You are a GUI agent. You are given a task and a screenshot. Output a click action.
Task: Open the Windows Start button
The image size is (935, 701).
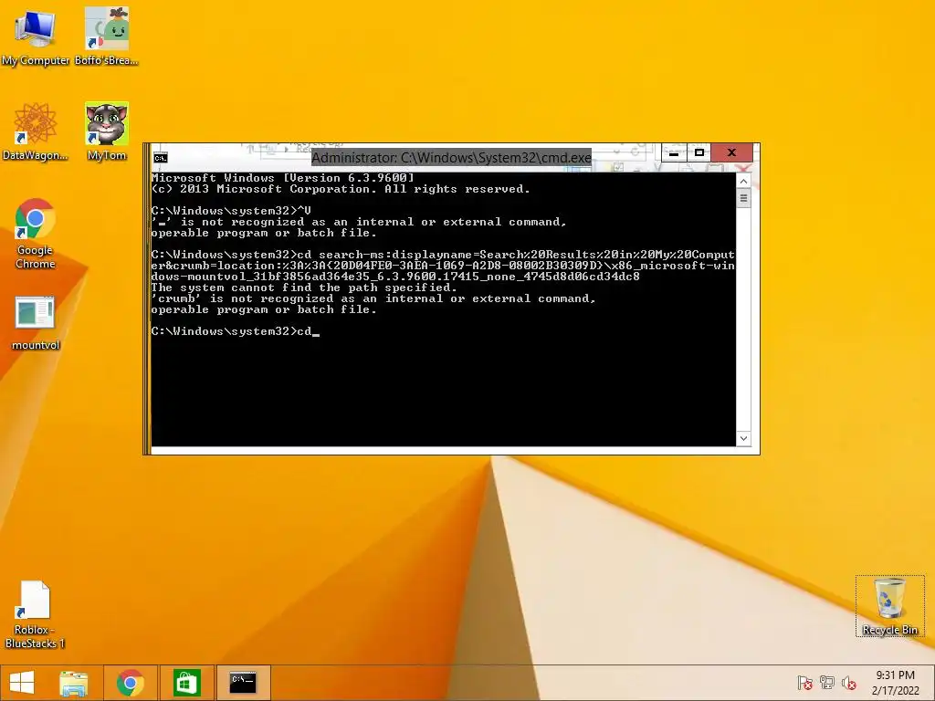[22, 683]
